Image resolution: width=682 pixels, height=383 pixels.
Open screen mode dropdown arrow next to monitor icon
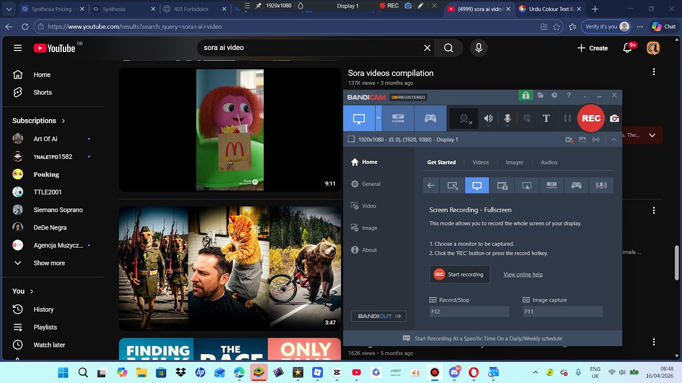coord(379,118)
